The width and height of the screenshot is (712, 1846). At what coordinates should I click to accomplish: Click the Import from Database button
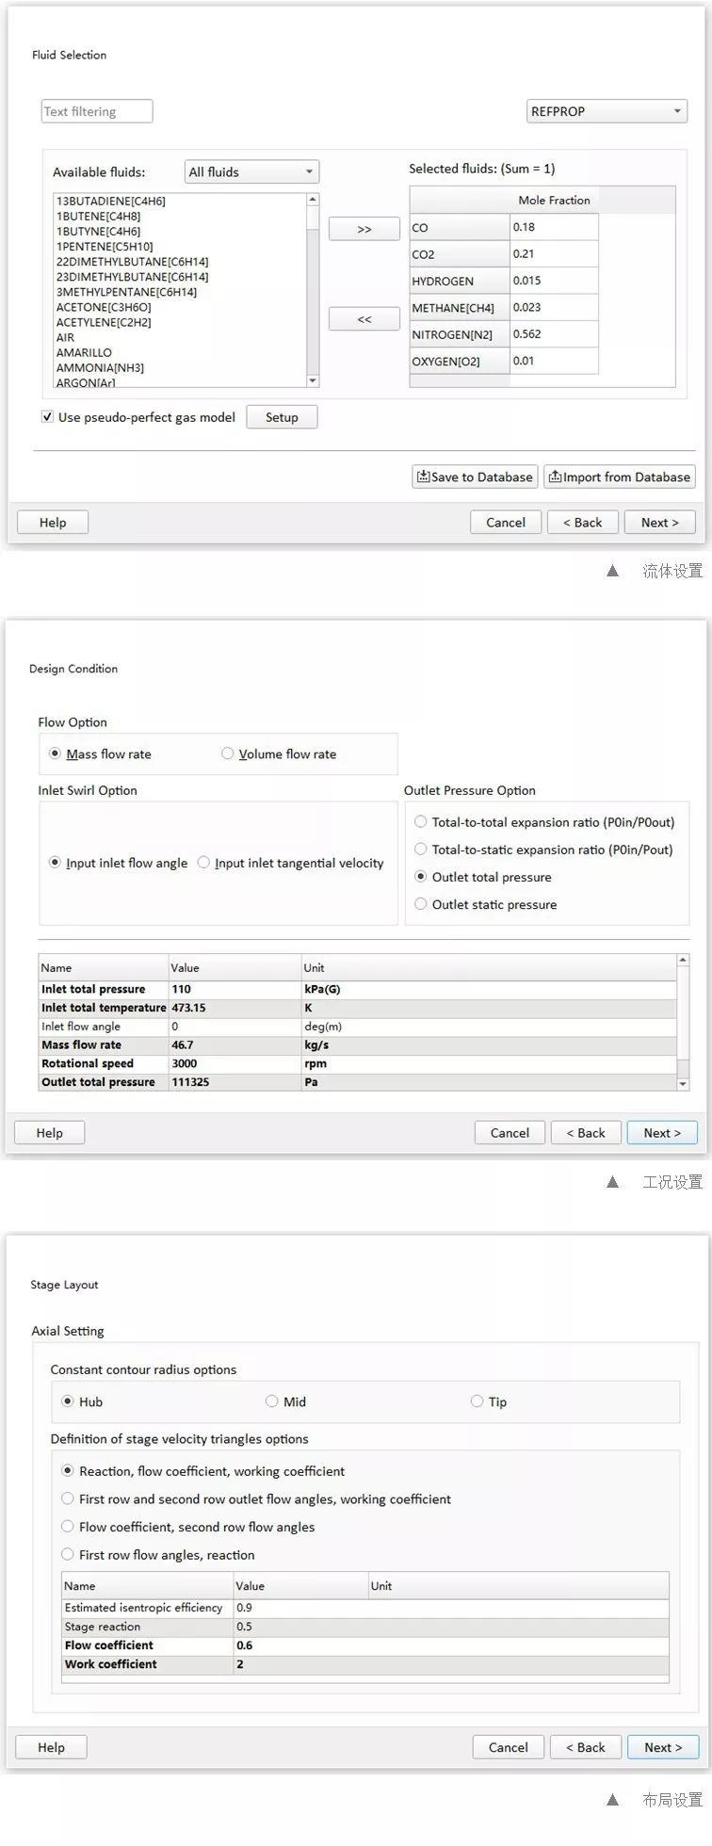click(620, 477)
